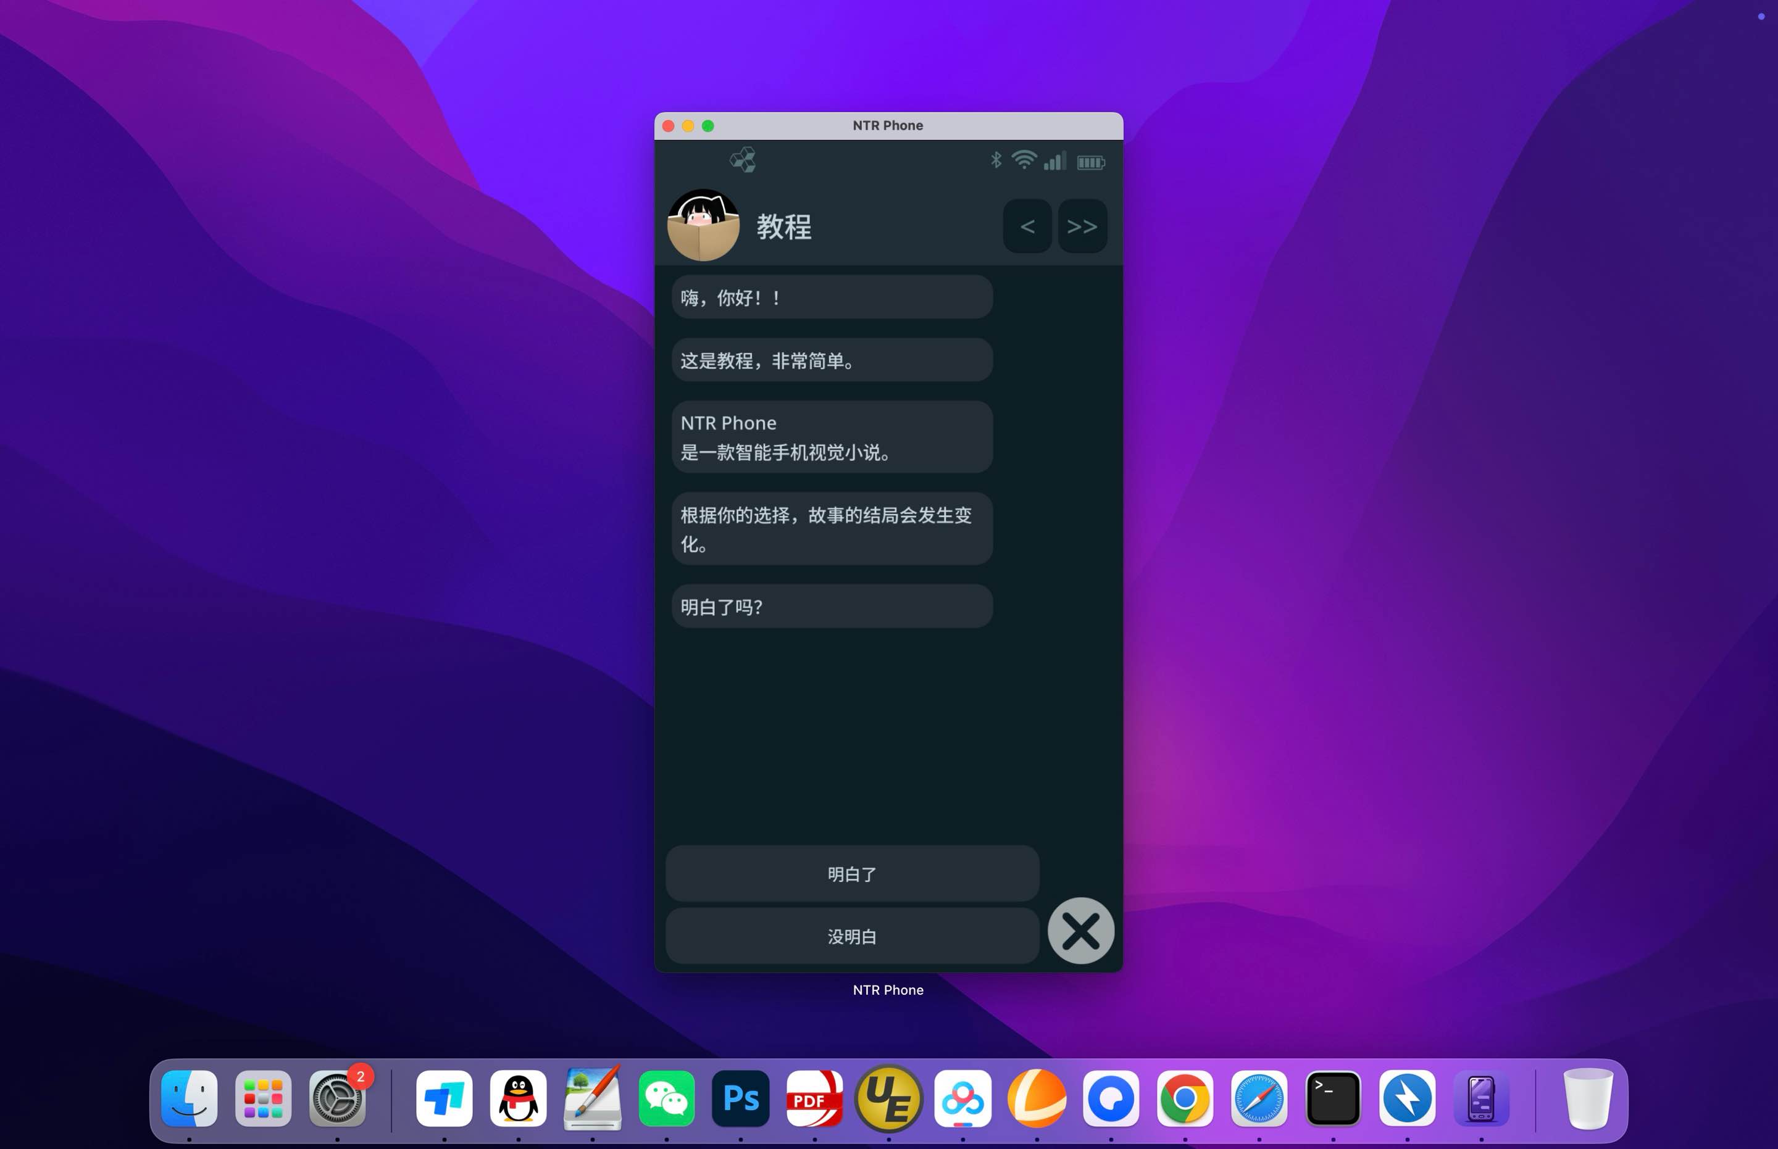The image size is (1778, 1149).
Task: Click the hexagon extension icon at top left
Action: [x=743, y=159]
